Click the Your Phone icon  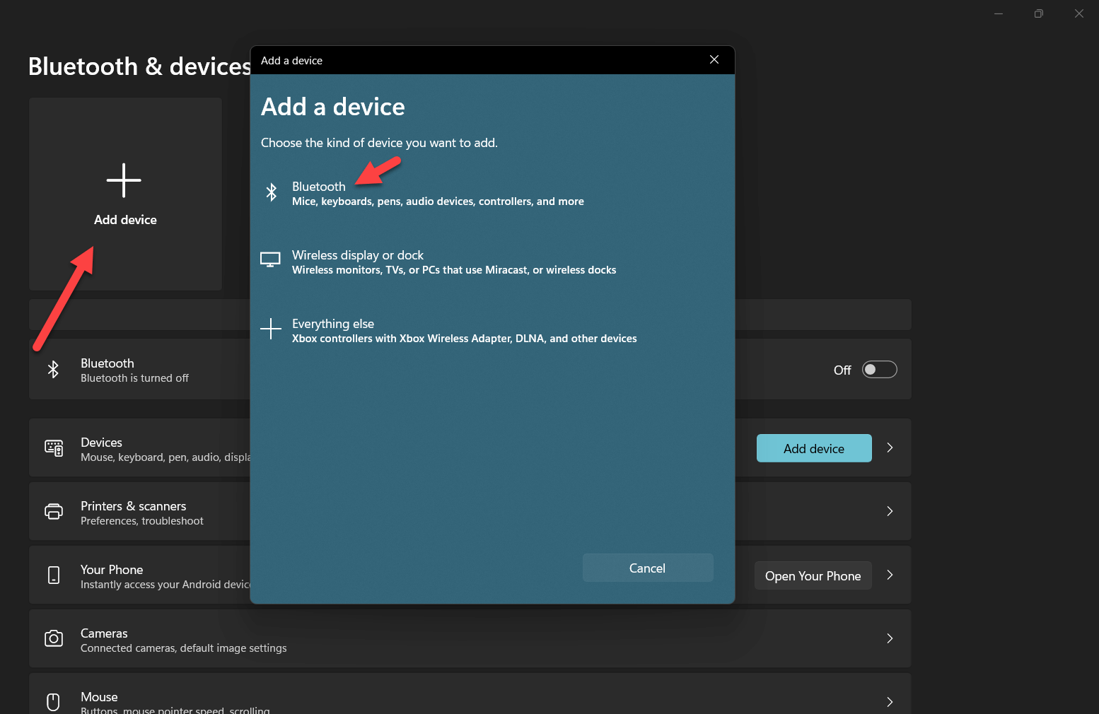pos(54,575)
